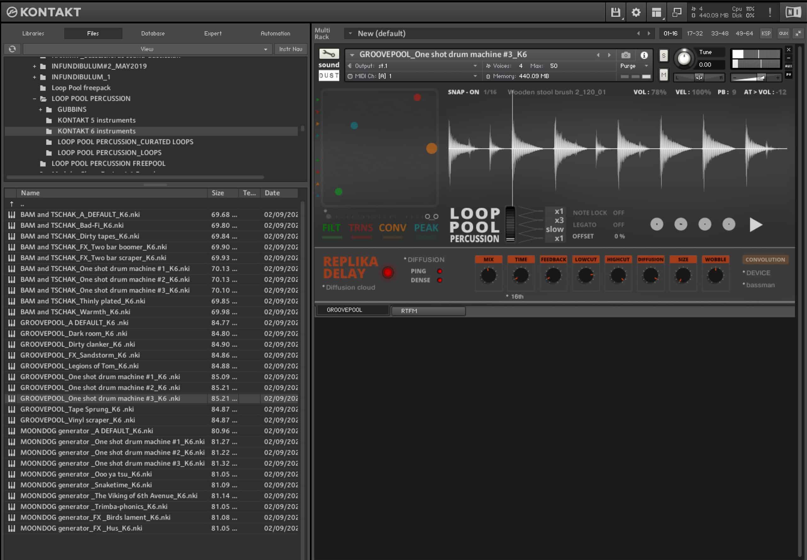Click the green dot on the XY pad
This screenshot has height=560, width=807.
338,192
